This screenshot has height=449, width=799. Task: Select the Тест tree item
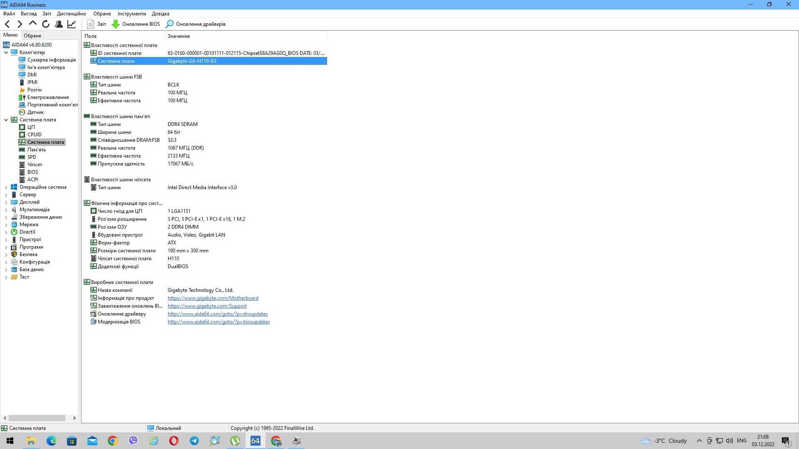24,277
